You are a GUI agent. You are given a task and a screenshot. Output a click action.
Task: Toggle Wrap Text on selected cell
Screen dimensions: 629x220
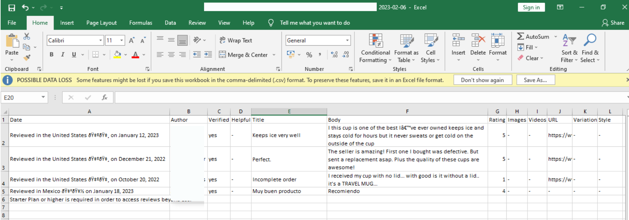[x=236, y=40]
